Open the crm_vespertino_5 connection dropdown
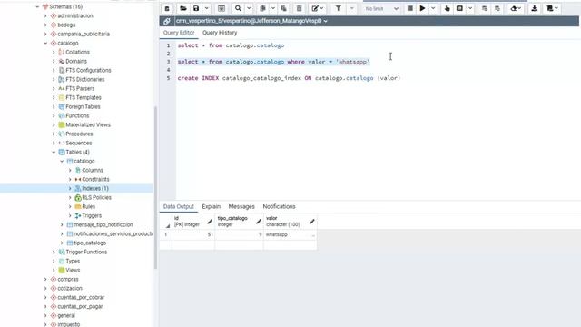Image resolution: width=581 pixels, height=327 pixels. click(251, 21)
